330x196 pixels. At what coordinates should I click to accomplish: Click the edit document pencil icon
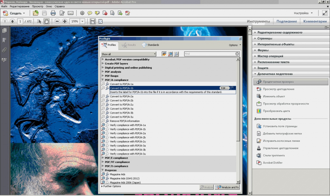(x=62, y=13)
